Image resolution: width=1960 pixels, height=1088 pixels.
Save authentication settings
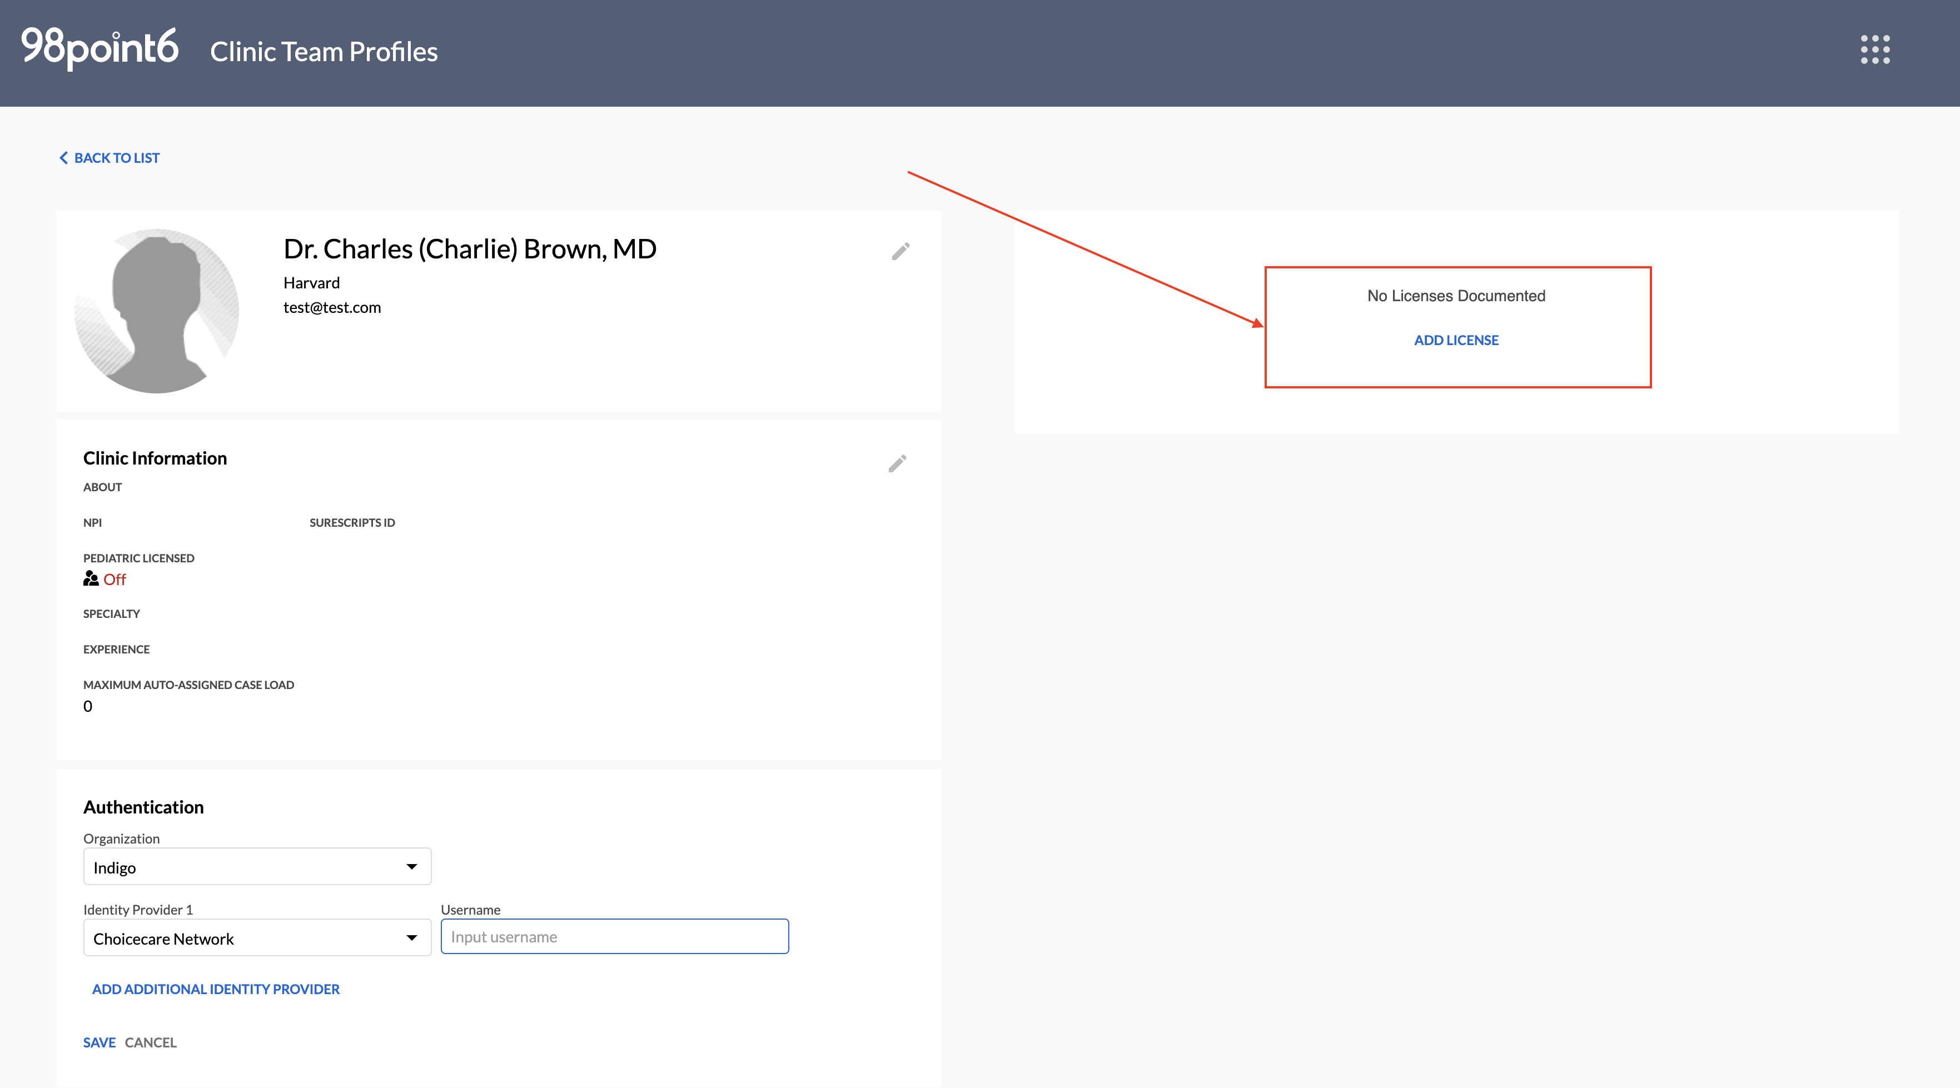pos(100,1042)
